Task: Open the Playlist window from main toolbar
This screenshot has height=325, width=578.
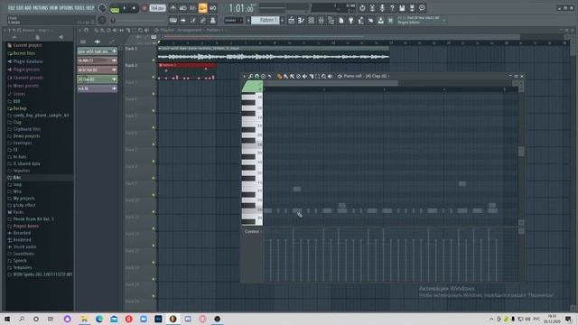Action: [291, 20]
